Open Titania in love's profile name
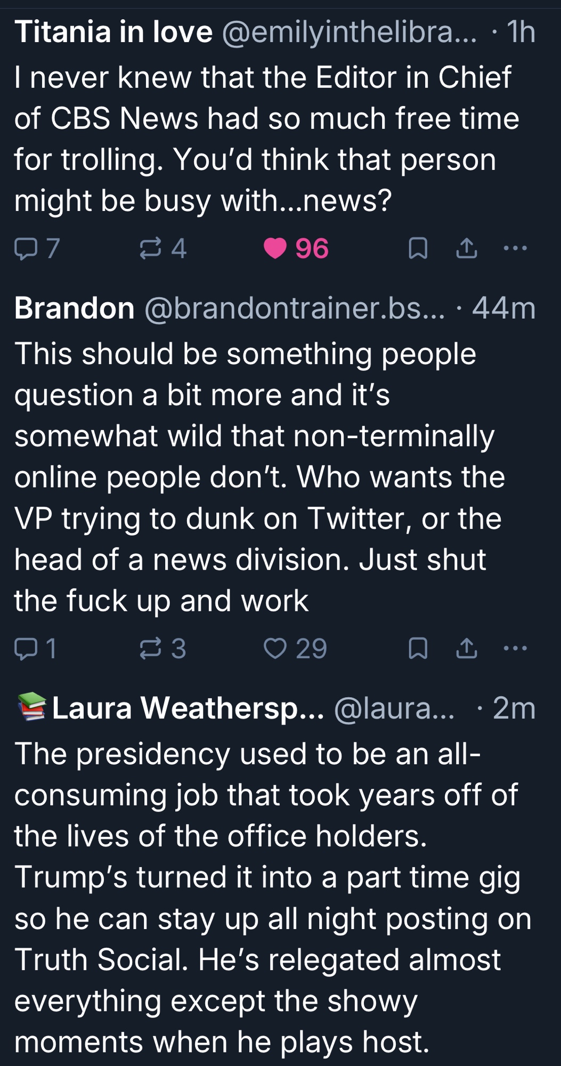561x1066 pixels. (x=113, y=32)
